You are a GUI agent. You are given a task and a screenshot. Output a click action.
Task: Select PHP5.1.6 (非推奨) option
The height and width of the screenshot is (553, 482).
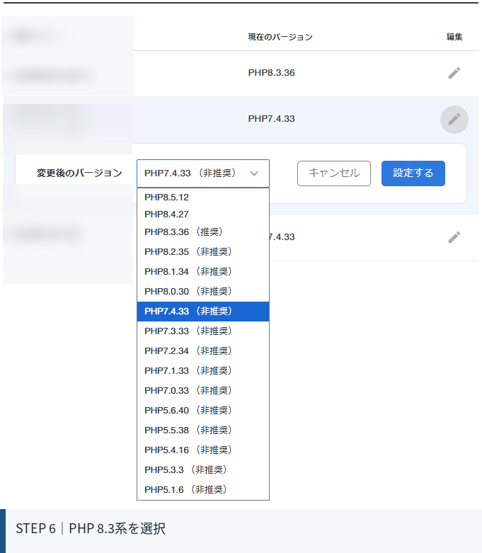pos(203,489)
